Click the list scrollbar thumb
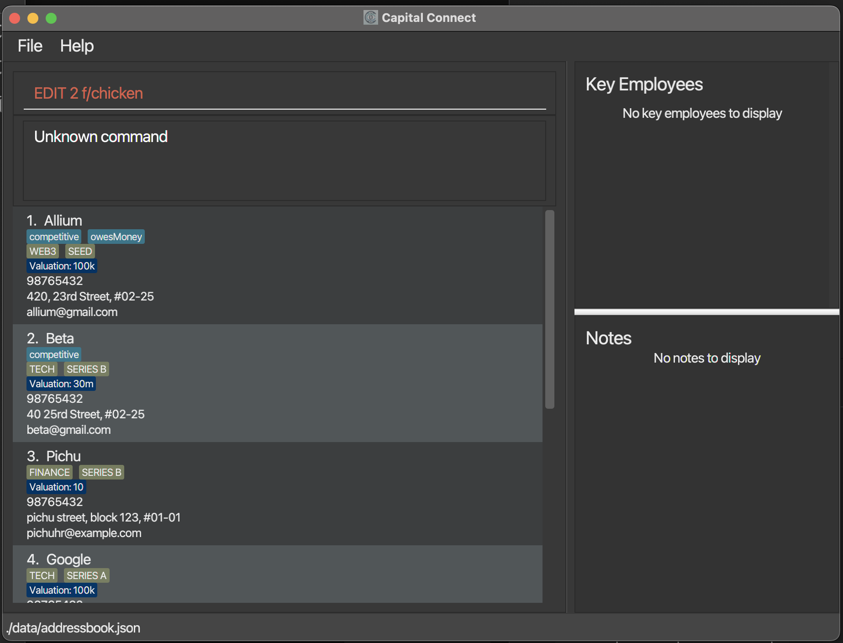 (549, 309)
